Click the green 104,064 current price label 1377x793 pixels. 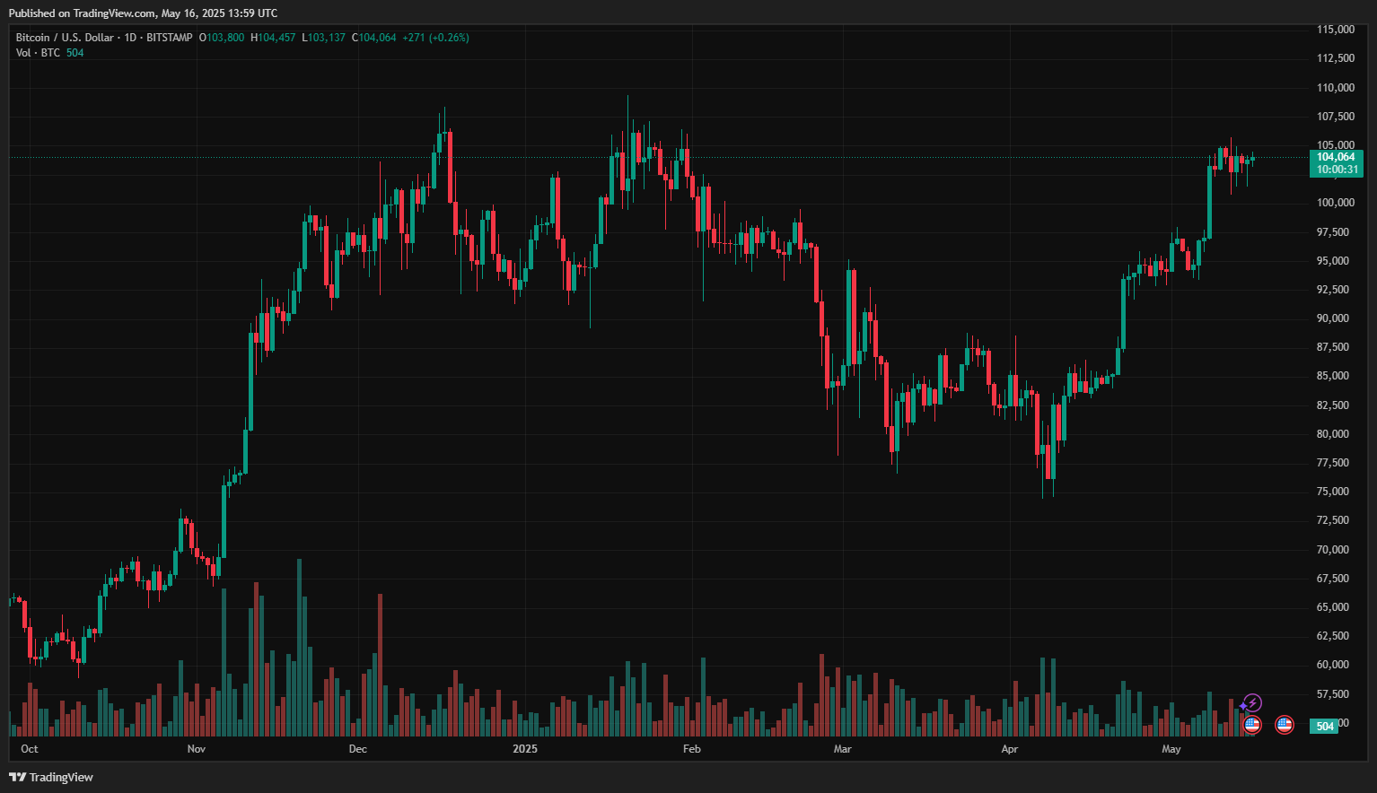(x=1336, y=157)
